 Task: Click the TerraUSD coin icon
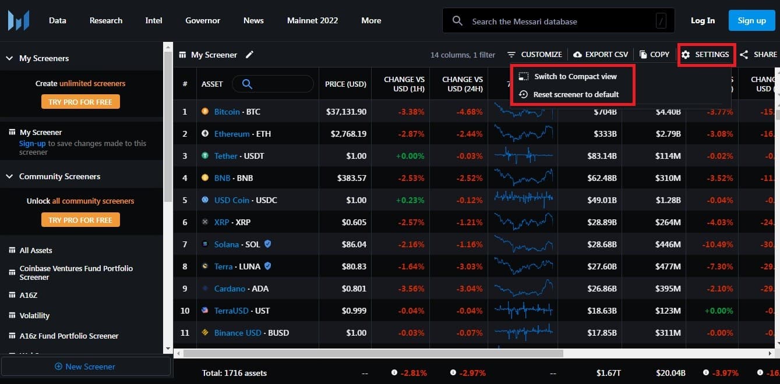205,311
